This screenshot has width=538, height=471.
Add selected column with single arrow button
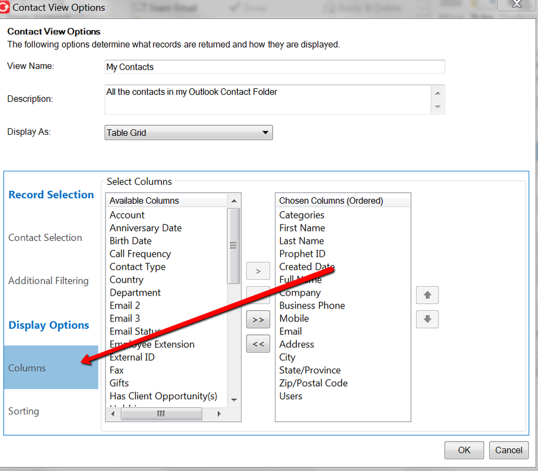pyautogui.click(x=258, y=271)
